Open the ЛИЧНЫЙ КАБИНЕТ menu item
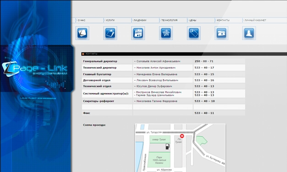 click(255, 20)
